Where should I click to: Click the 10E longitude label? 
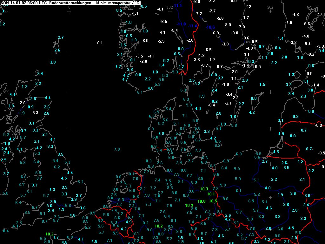pyautogui.click(x=170, y=7)
